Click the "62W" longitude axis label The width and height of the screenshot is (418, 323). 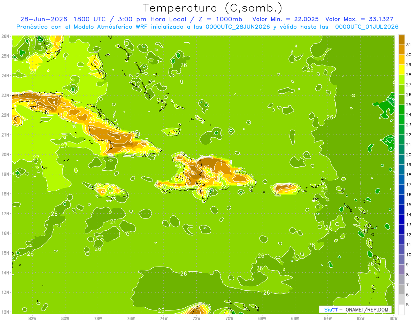361,318
